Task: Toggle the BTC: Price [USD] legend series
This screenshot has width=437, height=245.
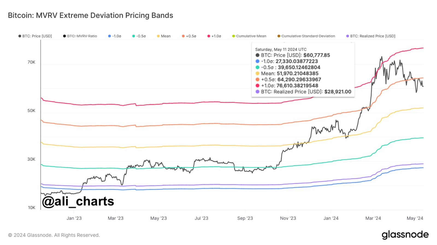Action: pyautogui.click(x=35, y=36)
